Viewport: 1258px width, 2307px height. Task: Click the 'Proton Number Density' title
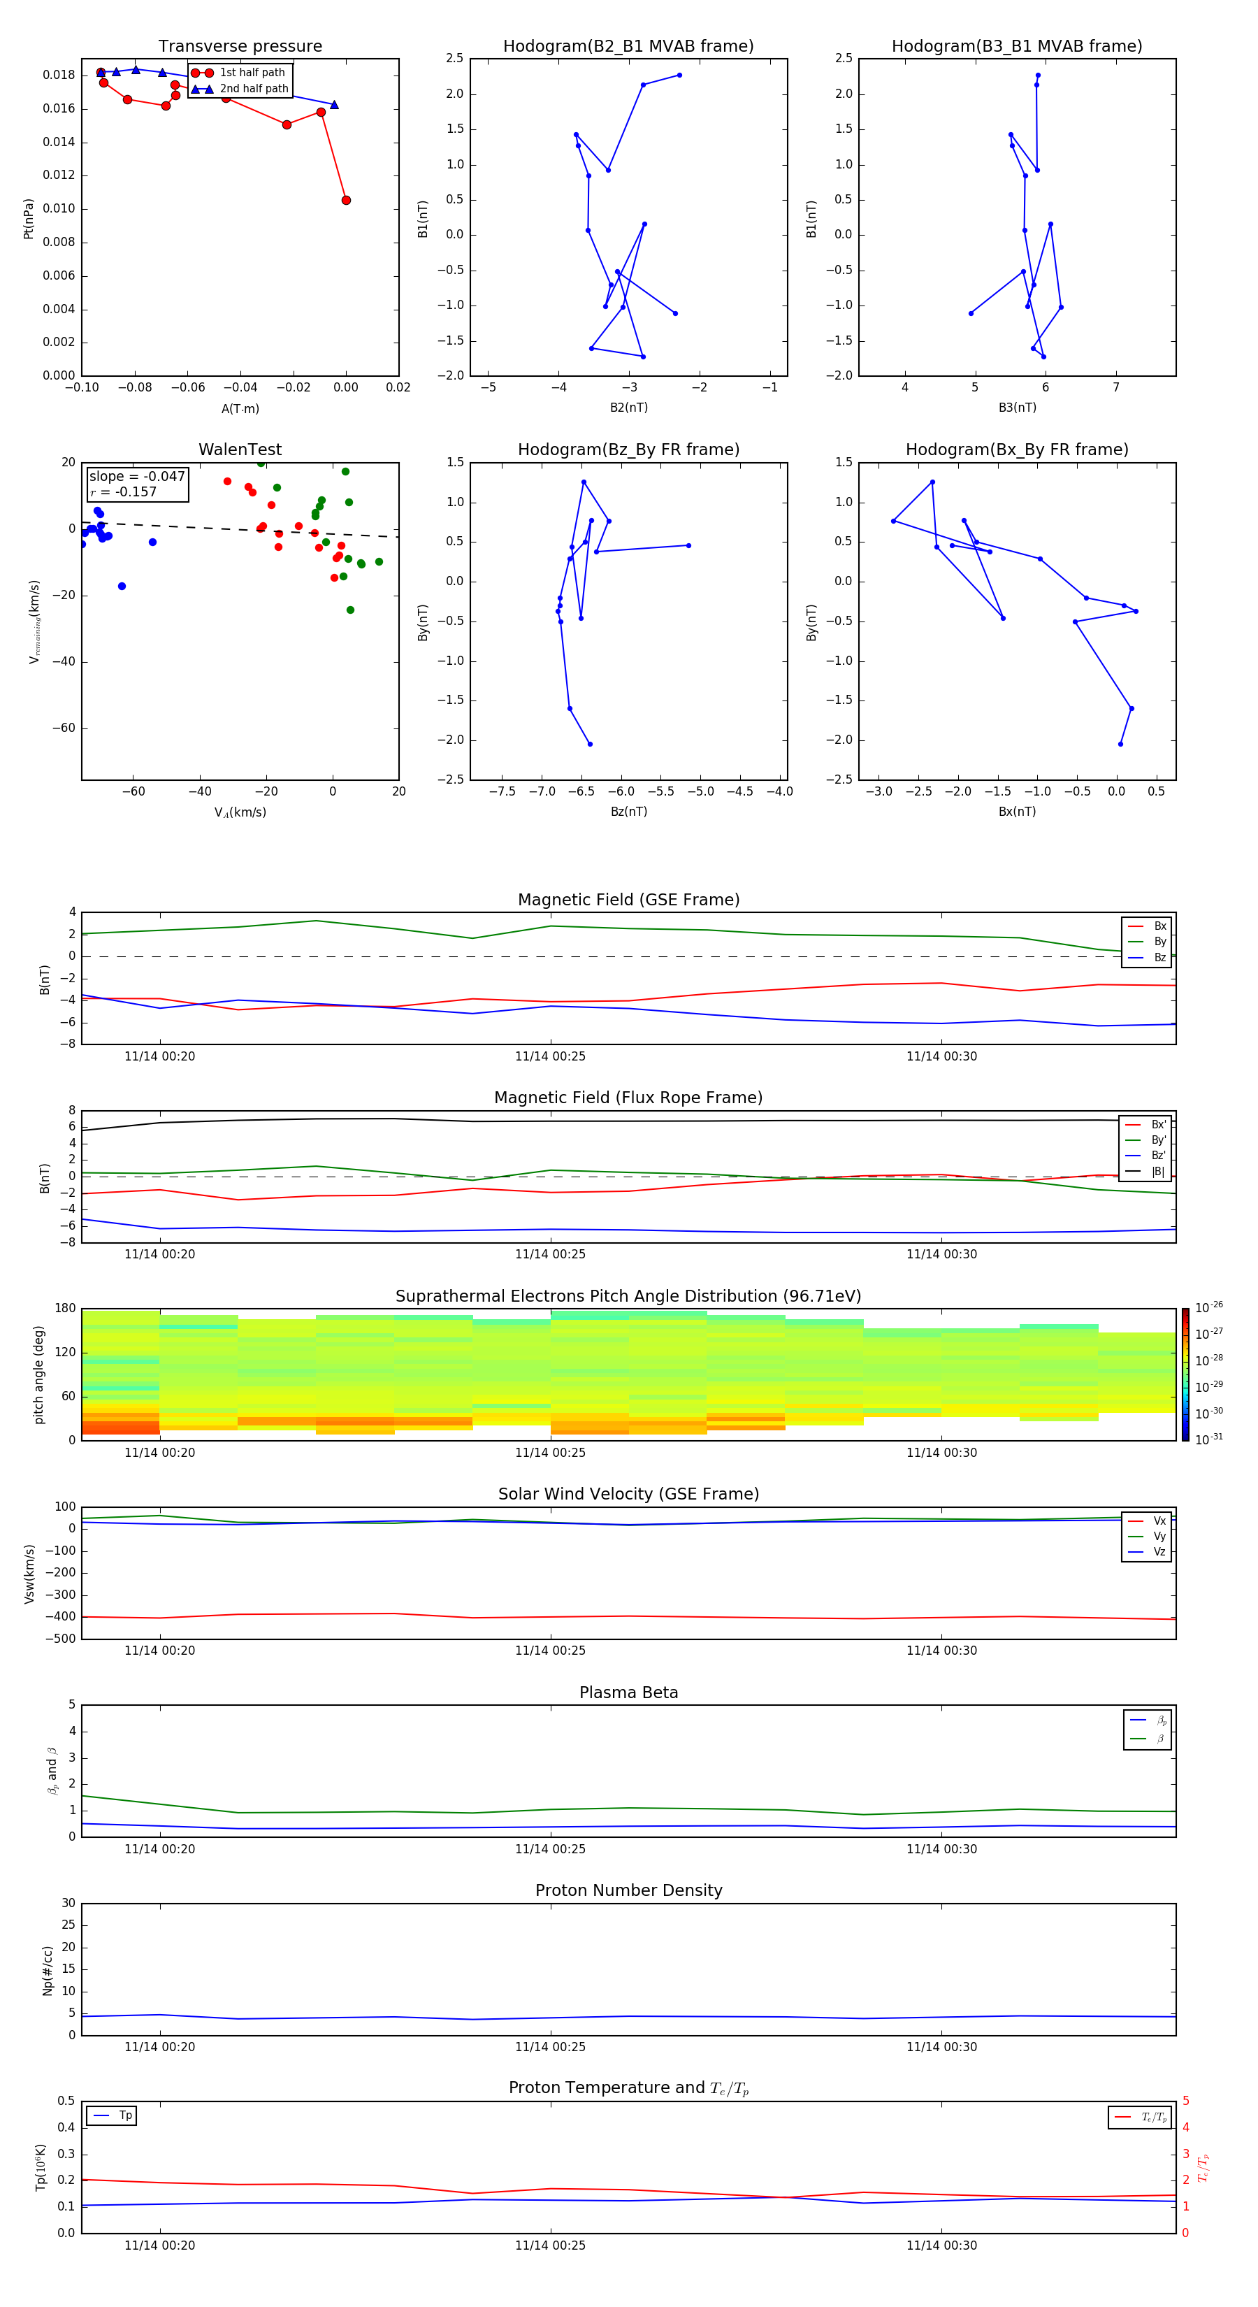coord(628,1890)
